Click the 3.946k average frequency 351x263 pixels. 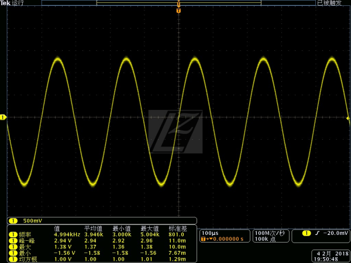coord(94,234)
